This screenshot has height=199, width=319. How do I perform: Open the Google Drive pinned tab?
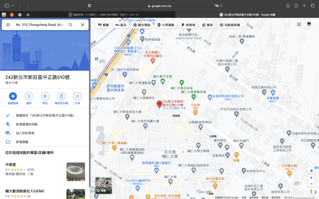pos(28,15)
